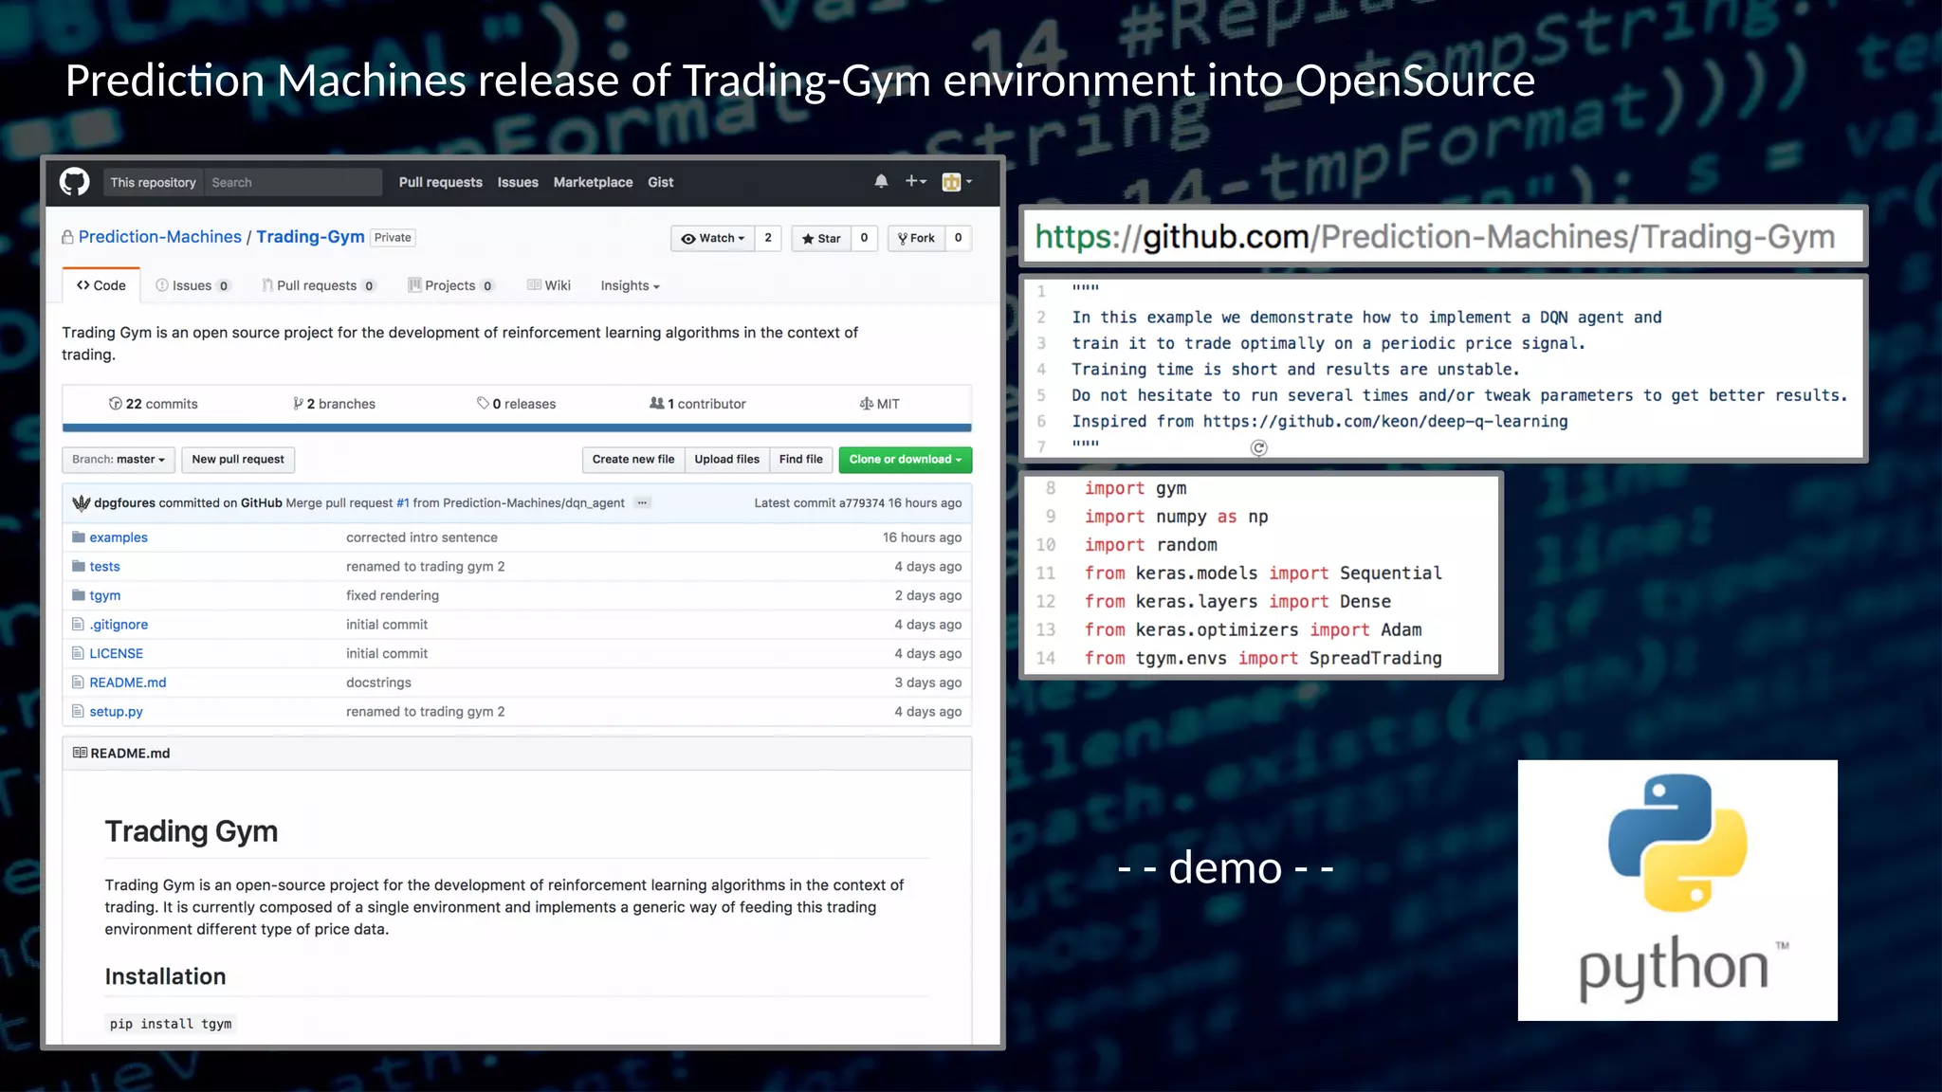Select the This repository search scope

tap(153, 182)
